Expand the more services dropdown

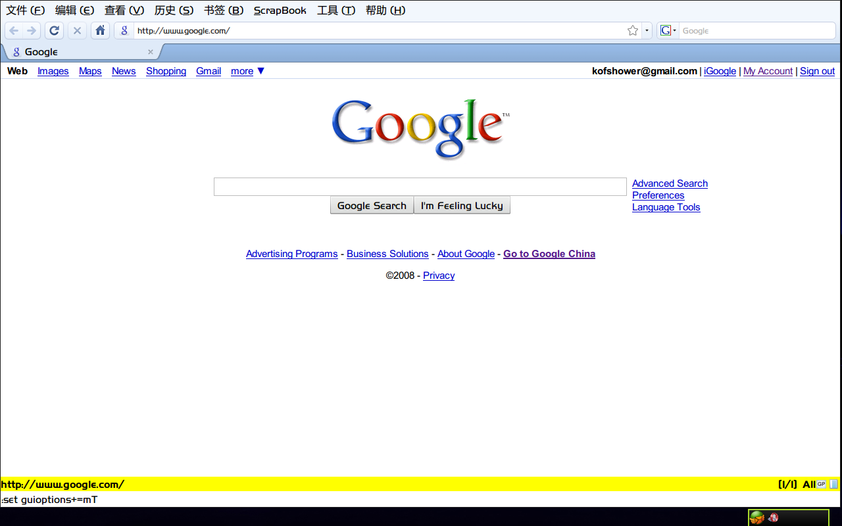click(x=247, y=71)
